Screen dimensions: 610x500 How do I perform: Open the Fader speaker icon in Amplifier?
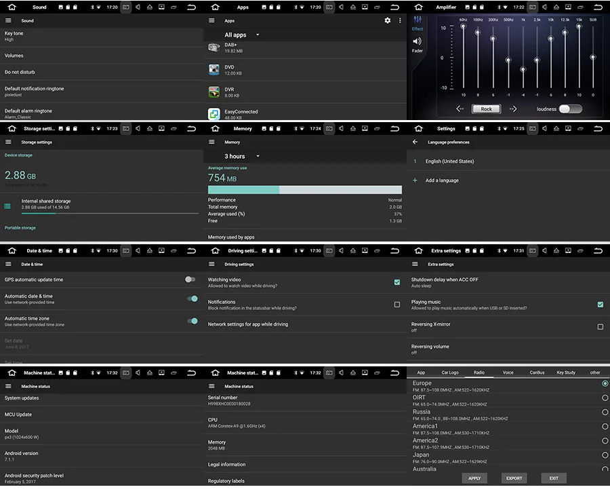(417, 41)
